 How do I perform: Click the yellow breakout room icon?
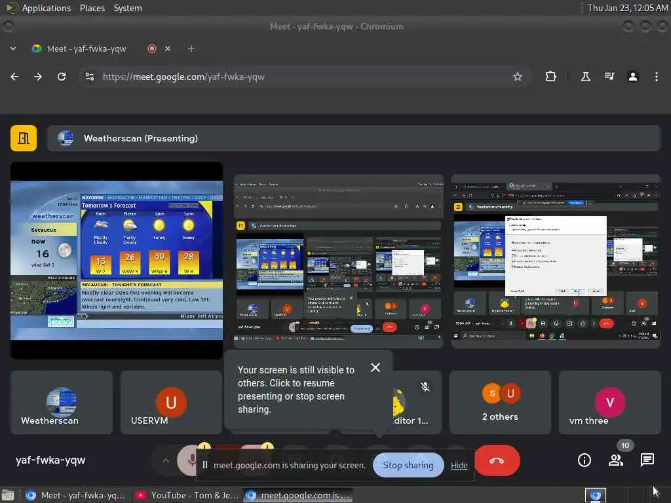tap(24, 138)
